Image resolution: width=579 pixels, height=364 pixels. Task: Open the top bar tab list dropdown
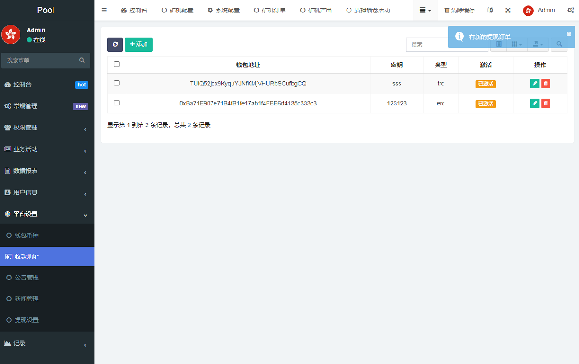(x=425, y=10)
